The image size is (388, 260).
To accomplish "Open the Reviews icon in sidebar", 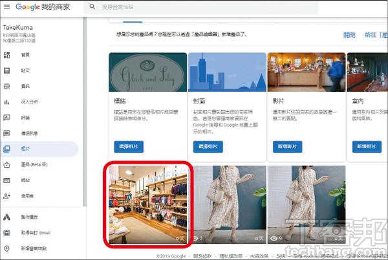I will click(6, 118).
